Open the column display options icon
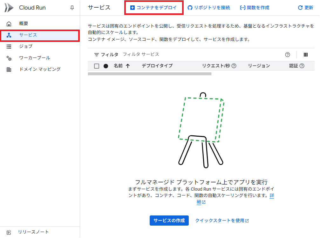 tap(305, 55)
